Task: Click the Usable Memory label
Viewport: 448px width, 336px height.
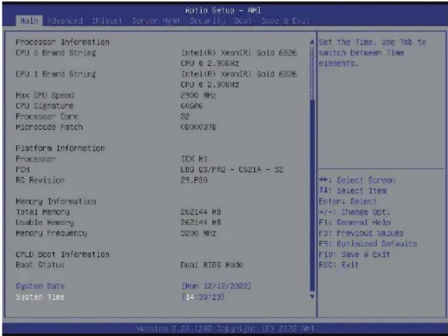Action: coord(45,223)
